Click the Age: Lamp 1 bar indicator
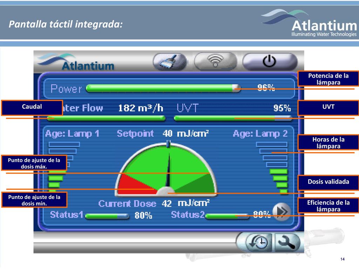 coord(64,168)
